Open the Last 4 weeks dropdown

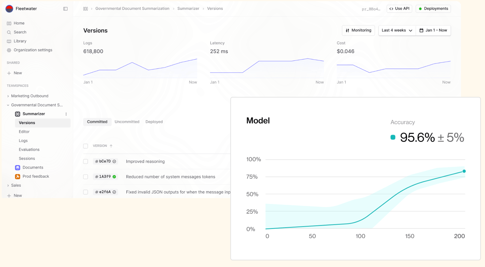[x=396, y=30]
